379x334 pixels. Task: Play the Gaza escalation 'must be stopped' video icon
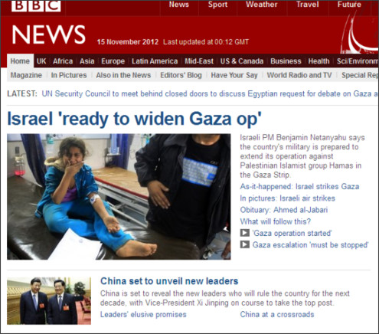coord(245,244)
